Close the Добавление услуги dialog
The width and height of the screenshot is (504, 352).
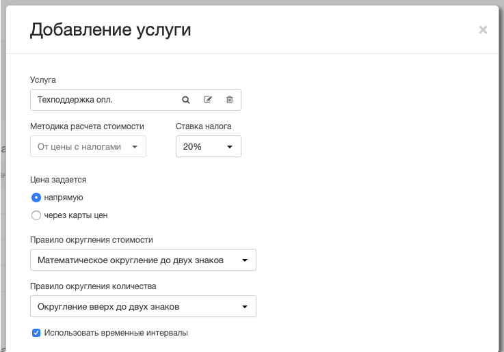(483, 30)
